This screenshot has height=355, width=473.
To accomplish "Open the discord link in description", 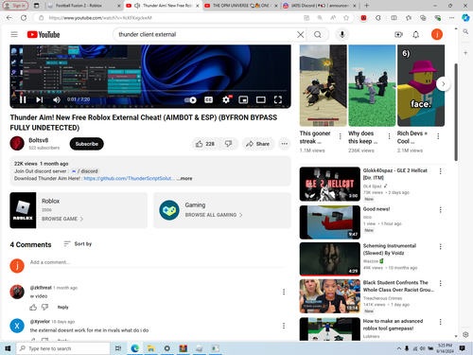I will (85, 171).
